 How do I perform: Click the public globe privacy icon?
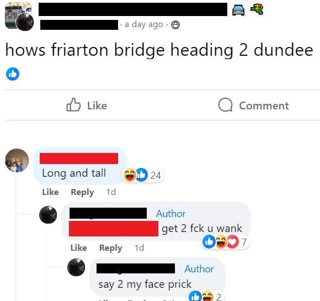(x=175, y=25)
